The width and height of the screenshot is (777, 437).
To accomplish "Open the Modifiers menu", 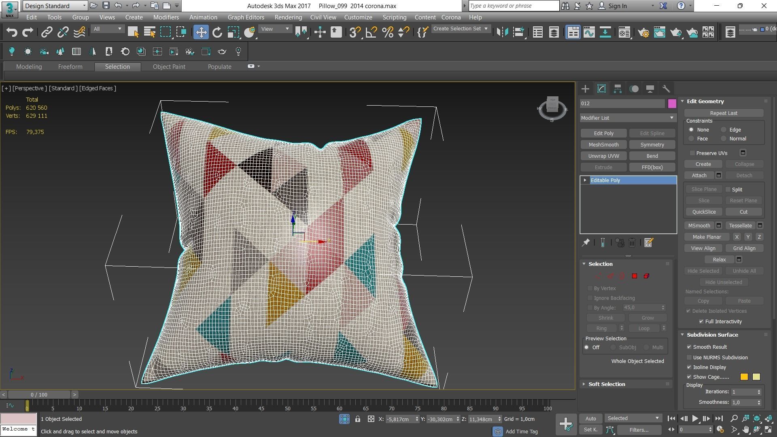I will pos(166,17).
